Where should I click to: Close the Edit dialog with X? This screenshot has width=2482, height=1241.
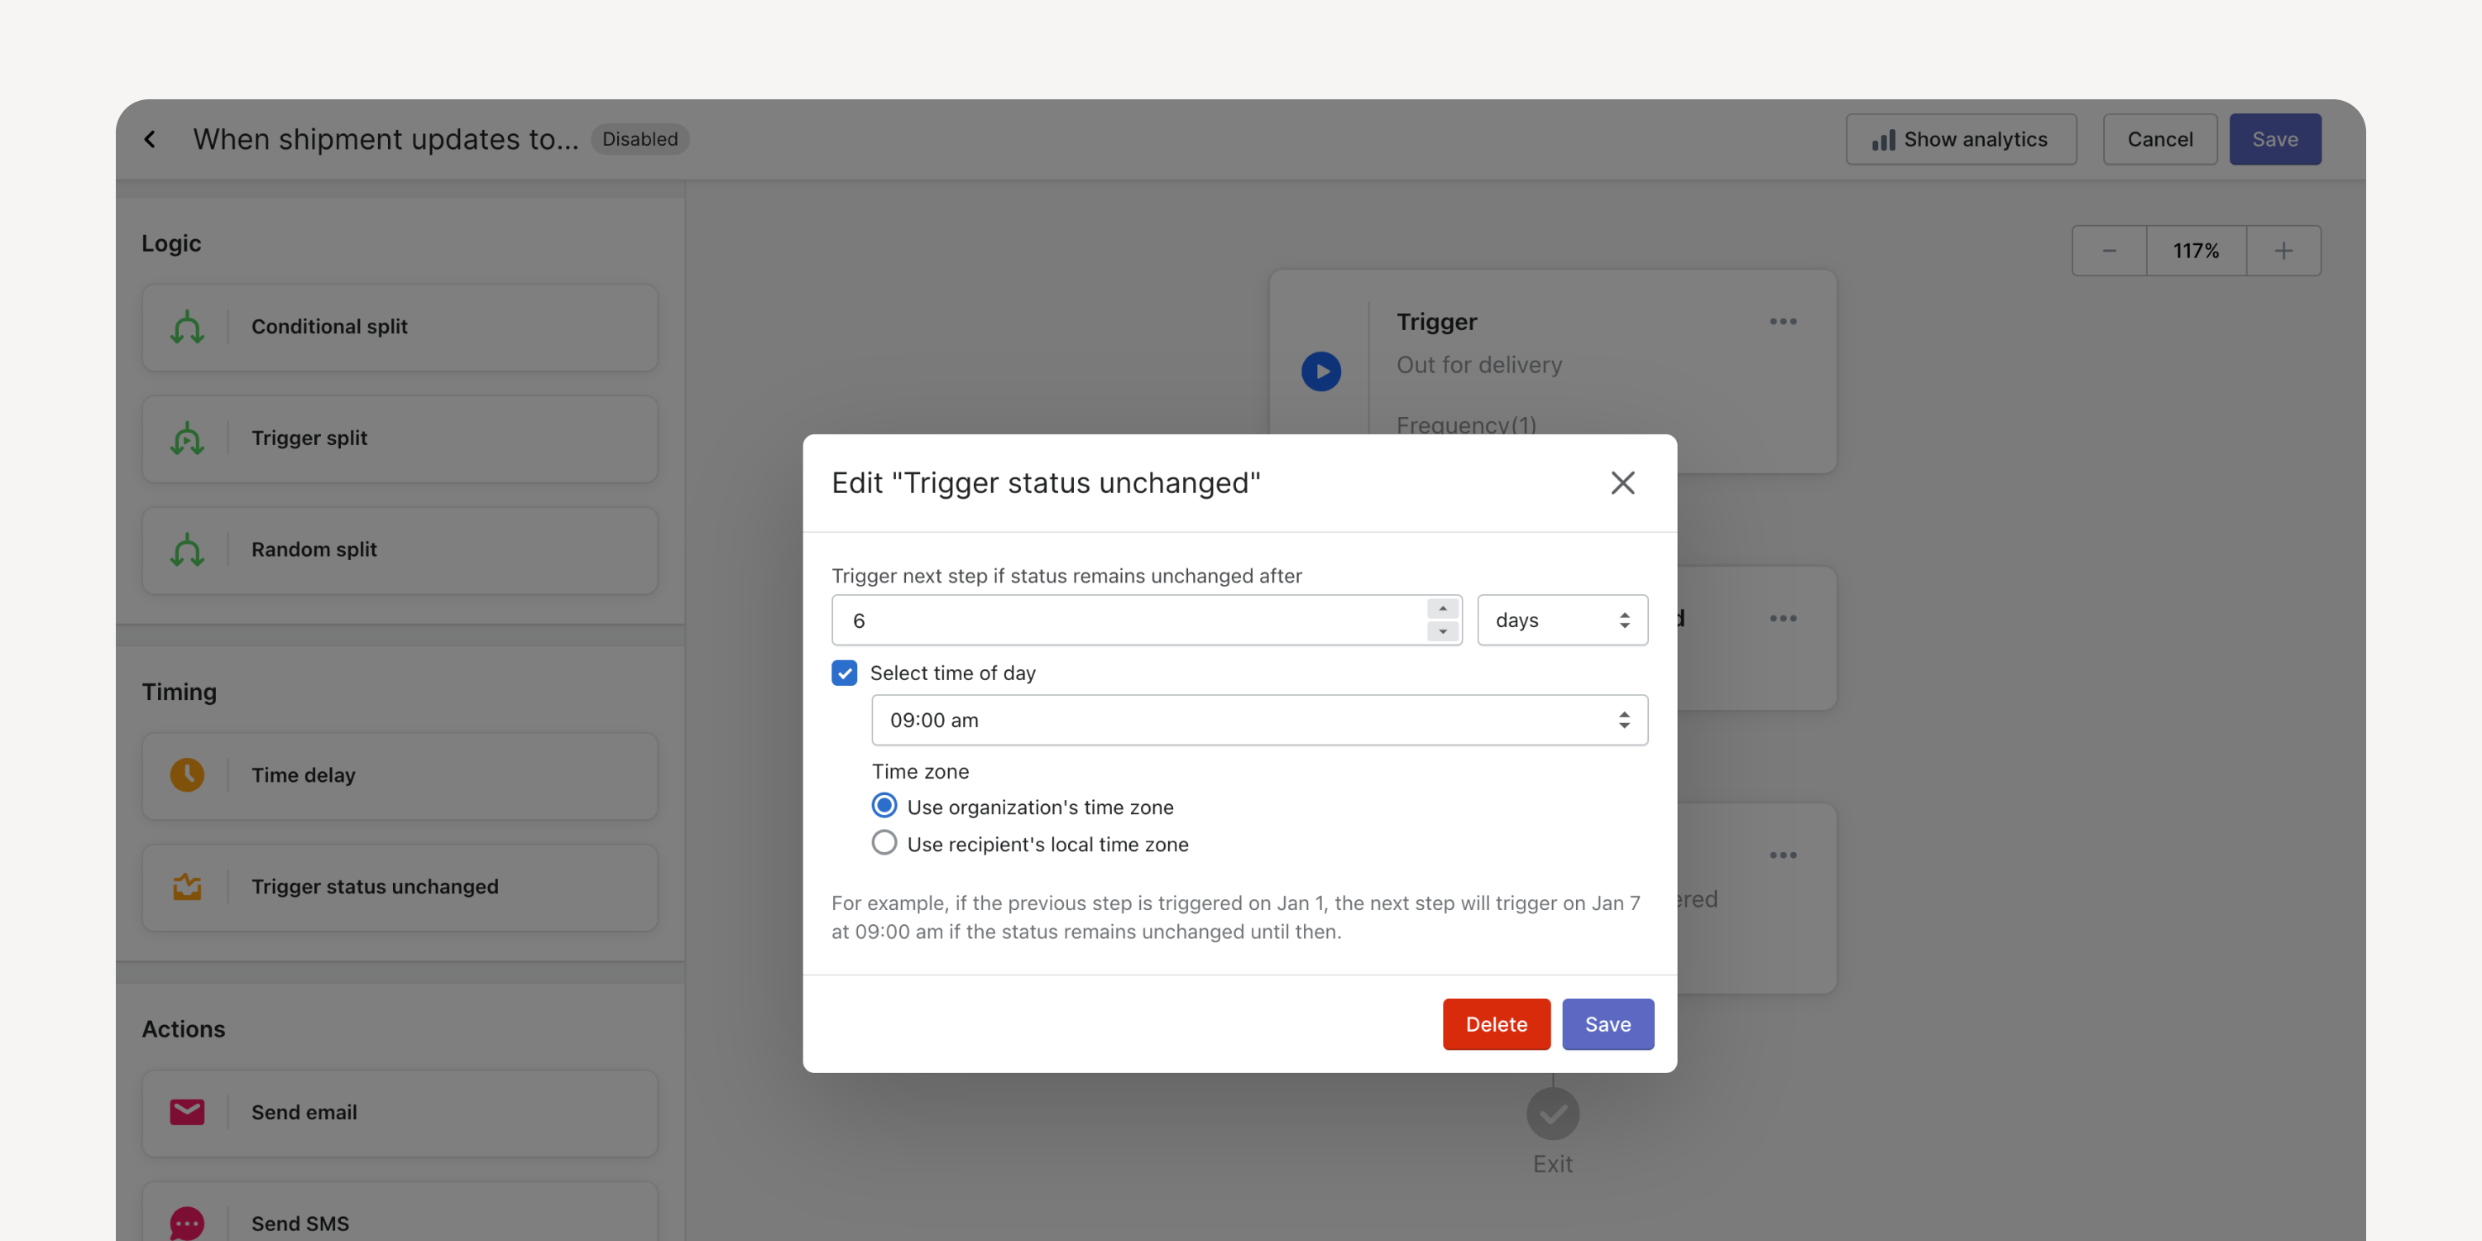pyautogui.click(x=1622, y=482)
